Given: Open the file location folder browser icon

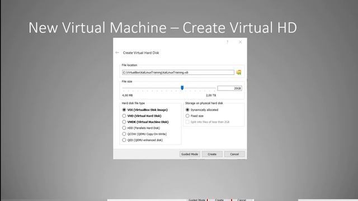Looking at the screenshot, I should point(239,73).
